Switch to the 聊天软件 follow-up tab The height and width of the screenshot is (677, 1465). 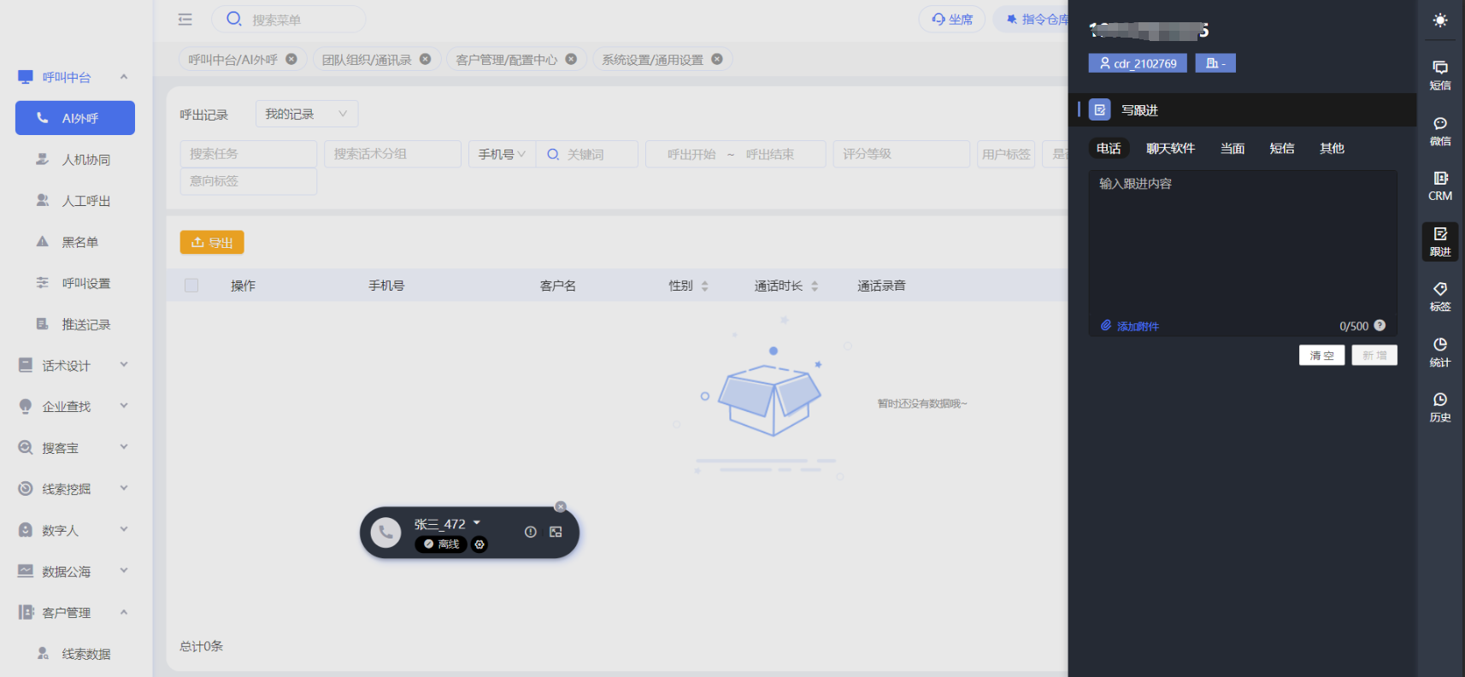pyautogui.click(x=1170, y=148)
